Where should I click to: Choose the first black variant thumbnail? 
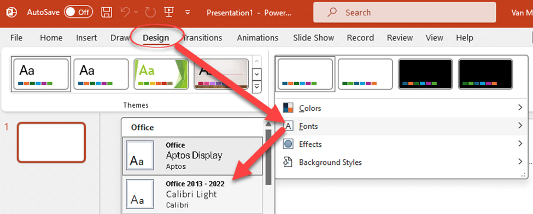click(x=425, y=74)
